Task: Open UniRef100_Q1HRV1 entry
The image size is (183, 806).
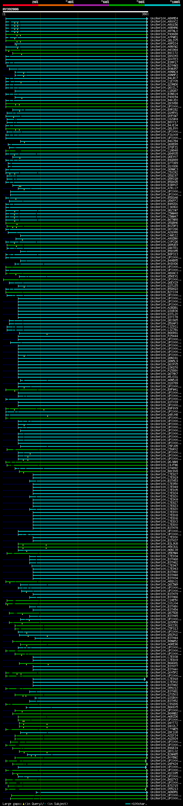Action: (x=164, y=113)
